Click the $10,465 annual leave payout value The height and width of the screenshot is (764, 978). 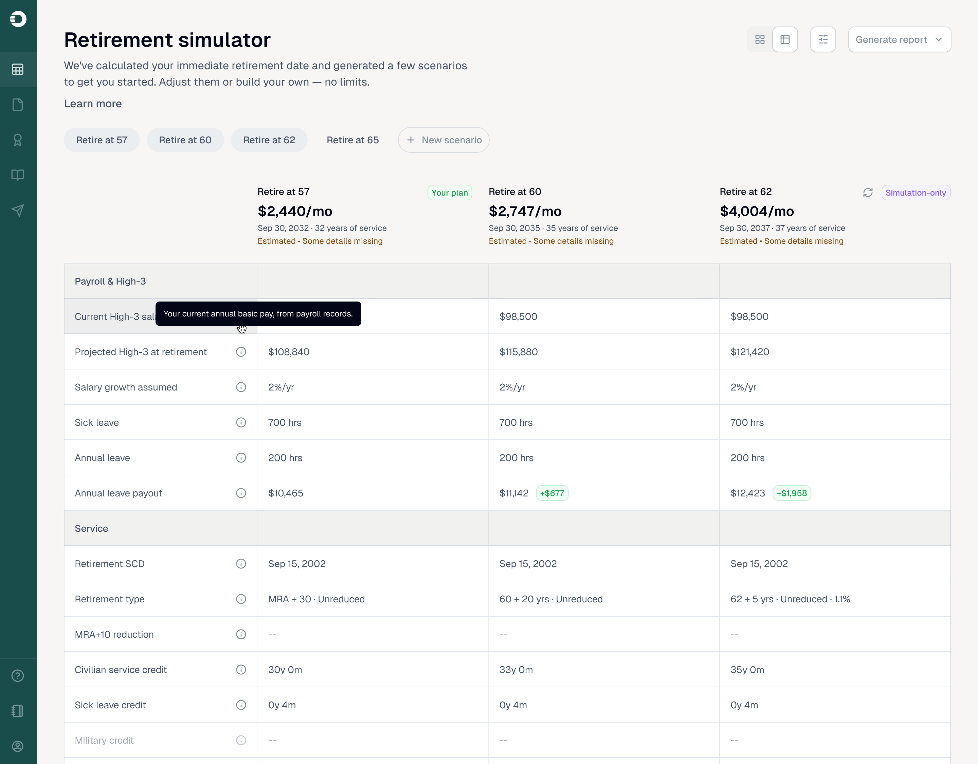point(286,493)
